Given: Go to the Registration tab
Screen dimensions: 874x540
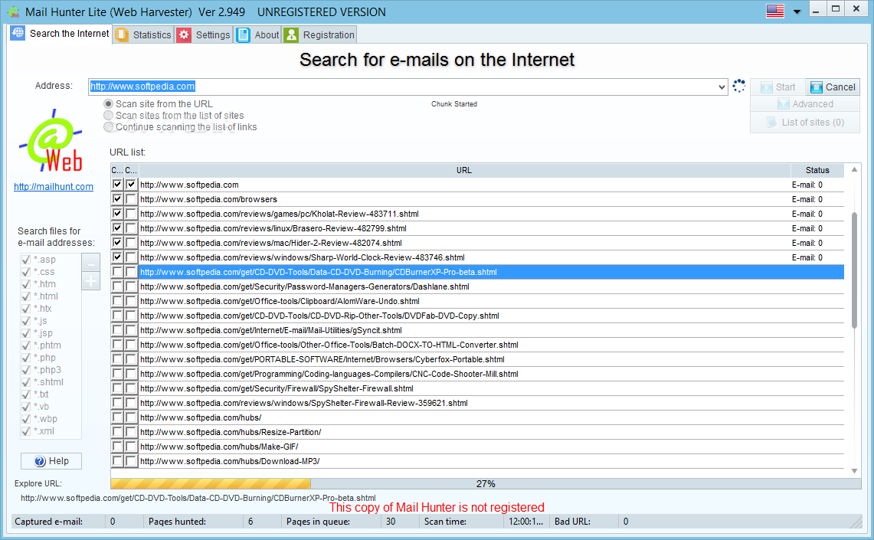Looking at the screenshot, I should [x=319, y=35].
